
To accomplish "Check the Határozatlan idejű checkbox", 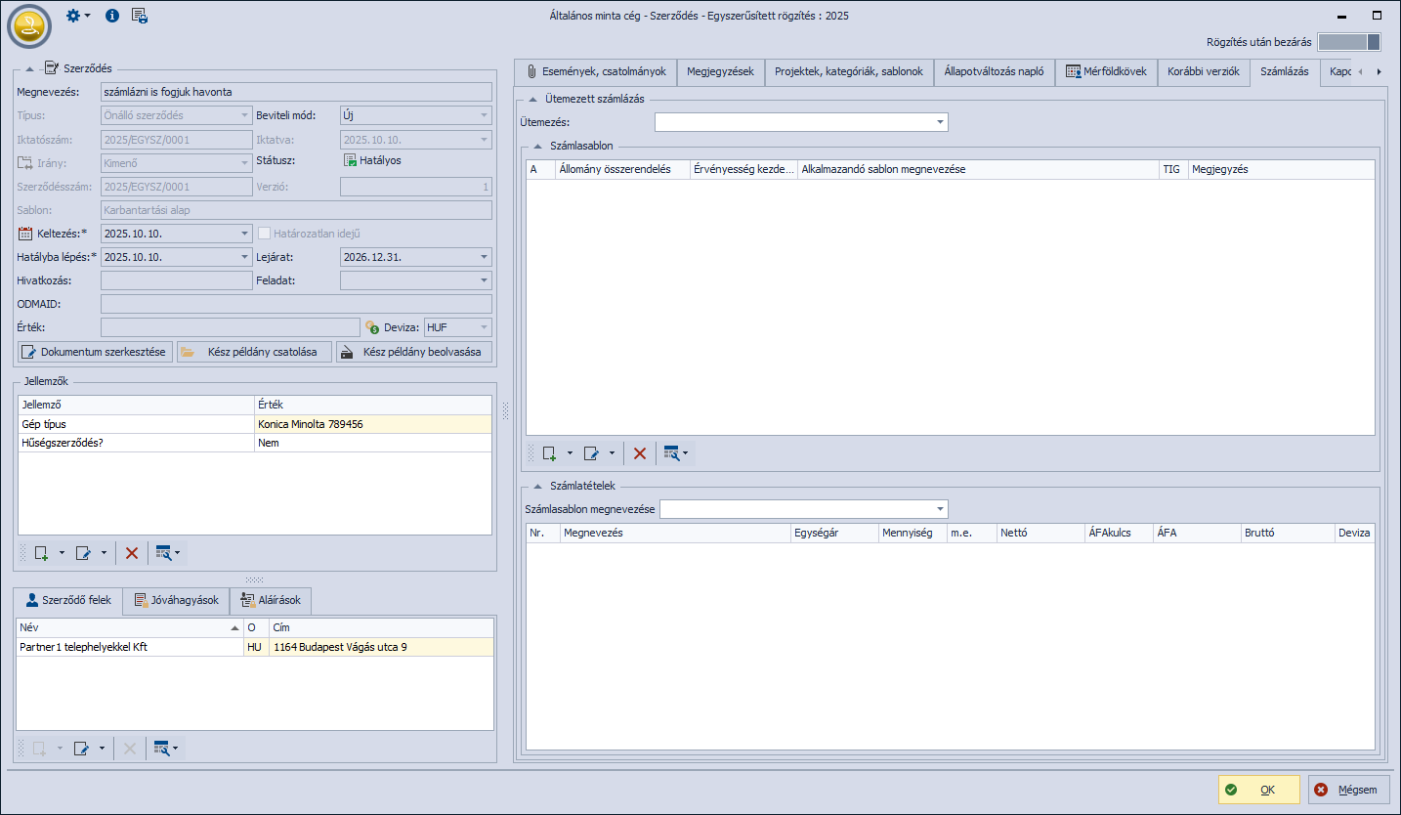I will pyautogui.click(x=264, y=234).
